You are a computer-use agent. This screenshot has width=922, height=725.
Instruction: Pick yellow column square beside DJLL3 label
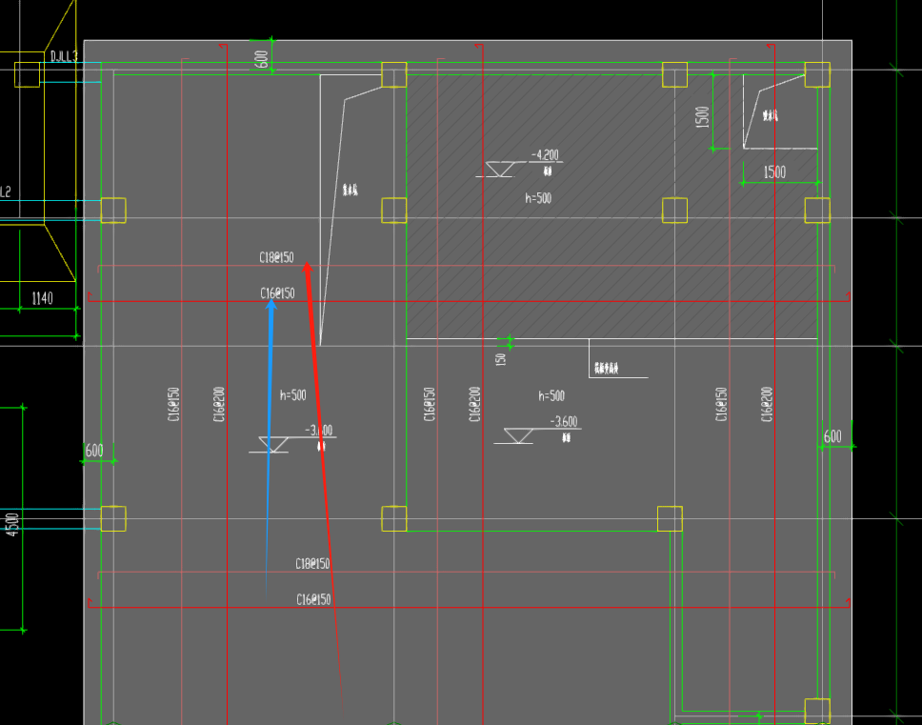tap(27, 74)
